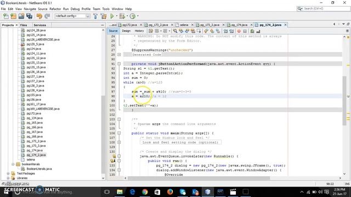The height and width of the screenshot is (197, 351).
Task: Switch to the selena editor tab
Action: [x=184, y=25]
